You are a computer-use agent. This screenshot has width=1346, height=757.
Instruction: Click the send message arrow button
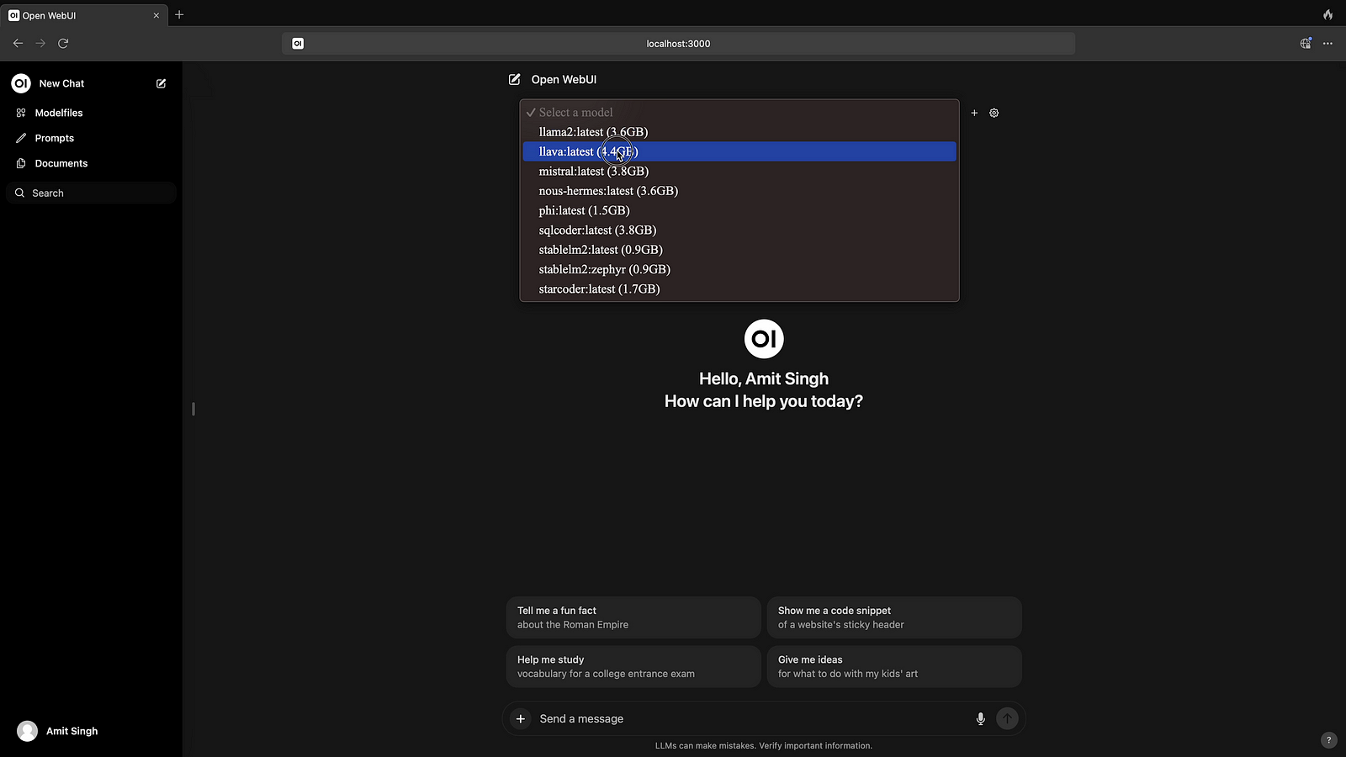pos(1007,718)
